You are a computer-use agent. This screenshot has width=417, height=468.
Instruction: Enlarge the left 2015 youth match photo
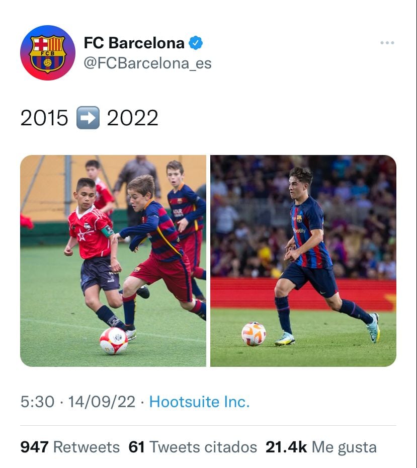113,261
